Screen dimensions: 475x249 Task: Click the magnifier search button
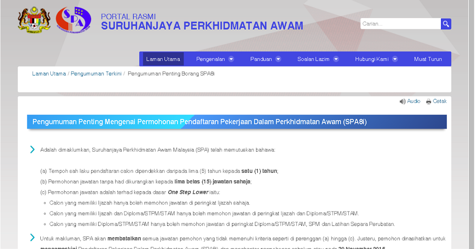pos(446,24)
